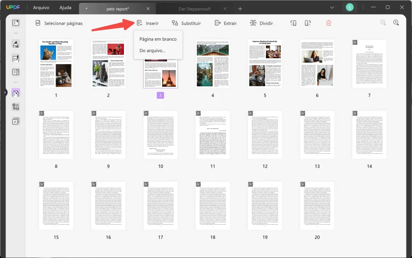Select the Organize Pages sidebar icon

coord(15,93)
